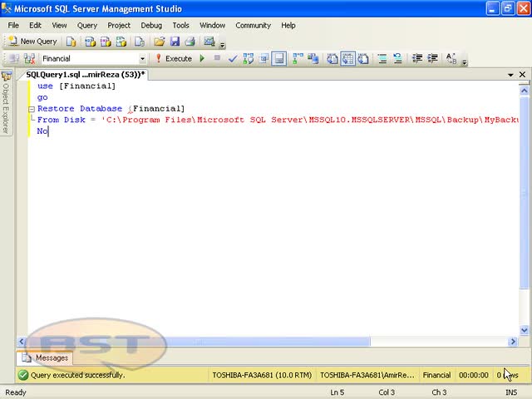Open an Analysis Services MDX Query
Screen dimensions: 532x399
90,42
